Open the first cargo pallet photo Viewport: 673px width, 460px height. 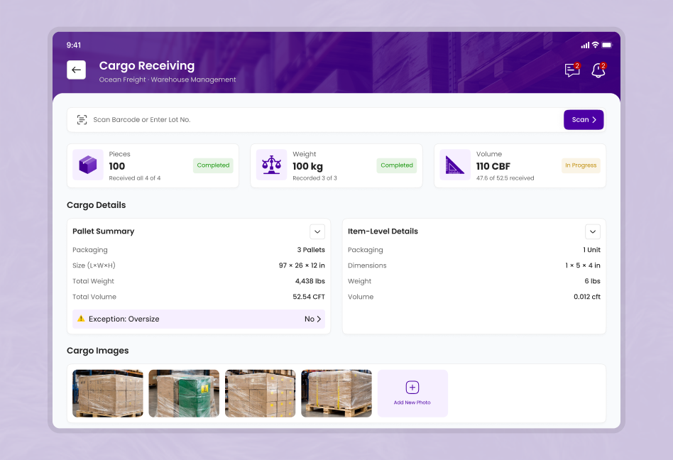[108, 393]
